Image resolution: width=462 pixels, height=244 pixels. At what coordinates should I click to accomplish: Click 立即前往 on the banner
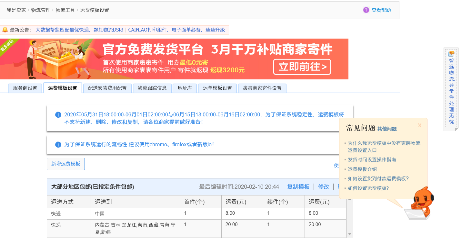tap(302, 67)
